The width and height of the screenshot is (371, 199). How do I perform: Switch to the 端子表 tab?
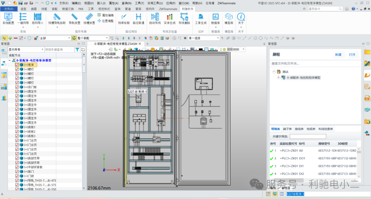tap(287, 129)
